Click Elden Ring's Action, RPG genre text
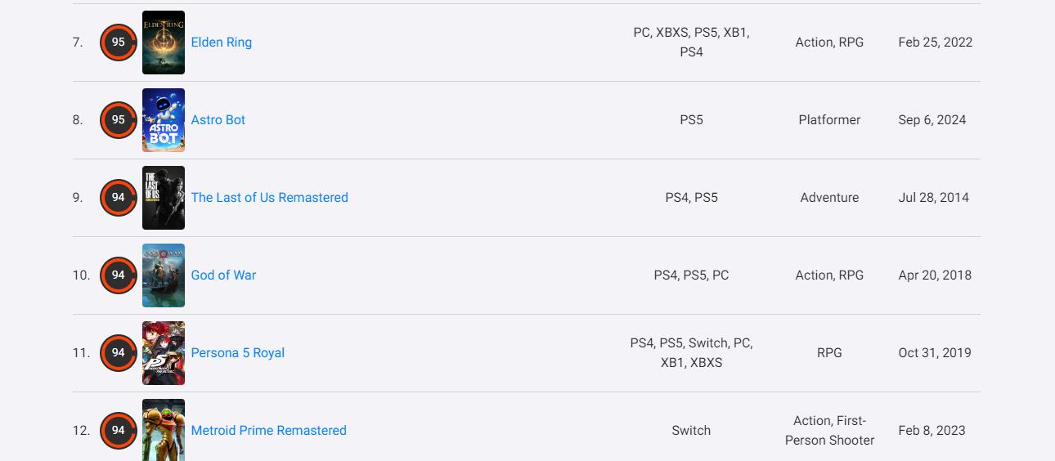Screen dimensions: 1055x461 point(829,43)
